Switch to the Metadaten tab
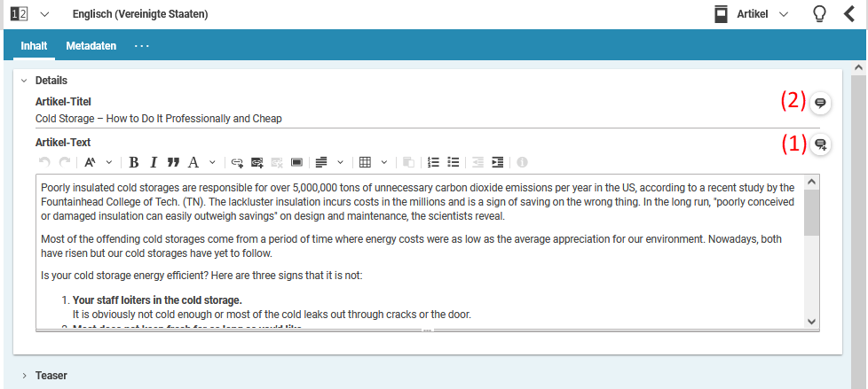This screenshot has height=389, width=868. point(91,45)
